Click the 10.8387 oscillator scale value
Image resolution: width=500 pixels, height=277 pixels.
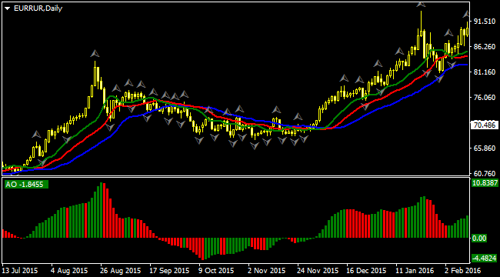coord(485,183)
